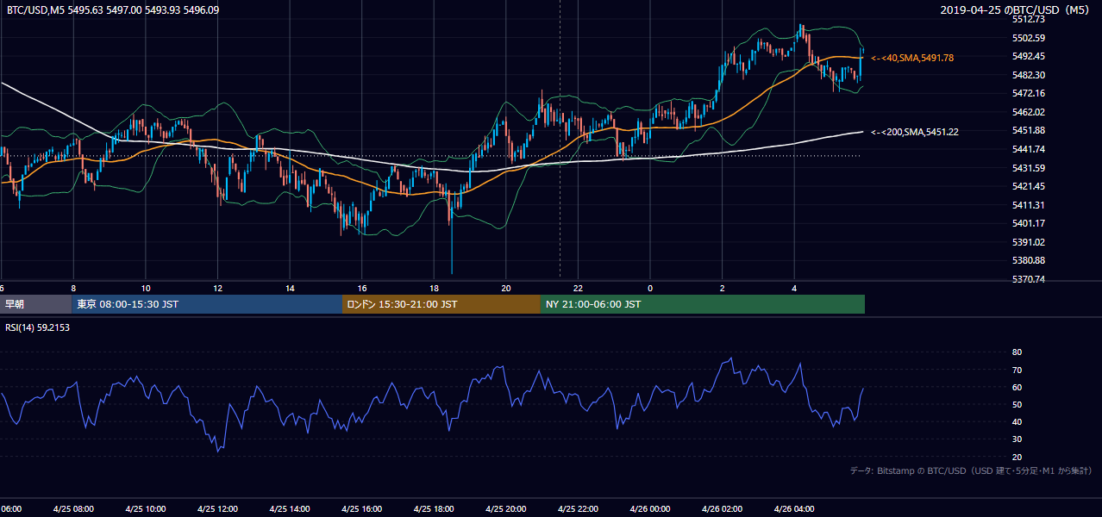
Task: Click hour tick 20 under the price chart
Action: tap(506, 288)
